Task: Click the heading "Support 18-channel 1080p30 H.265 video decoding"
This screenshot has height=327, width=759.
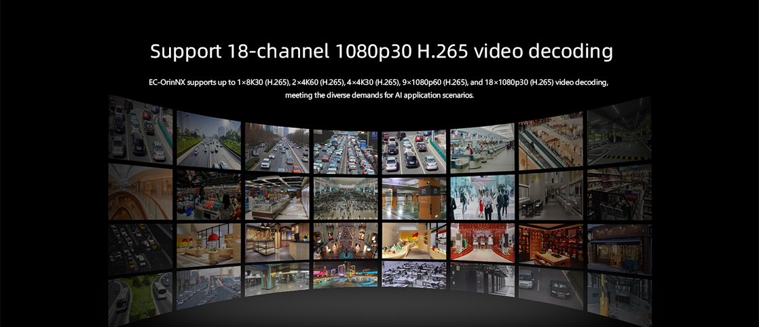Action: 382,52
